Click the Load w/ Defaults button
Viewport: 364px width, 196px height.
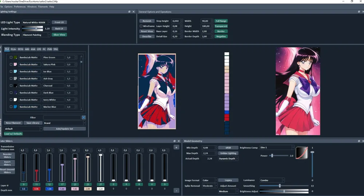coord(13,133)
